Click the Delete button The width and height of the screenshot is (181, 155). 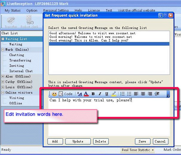pyautogui.click(x=101, y=141)
